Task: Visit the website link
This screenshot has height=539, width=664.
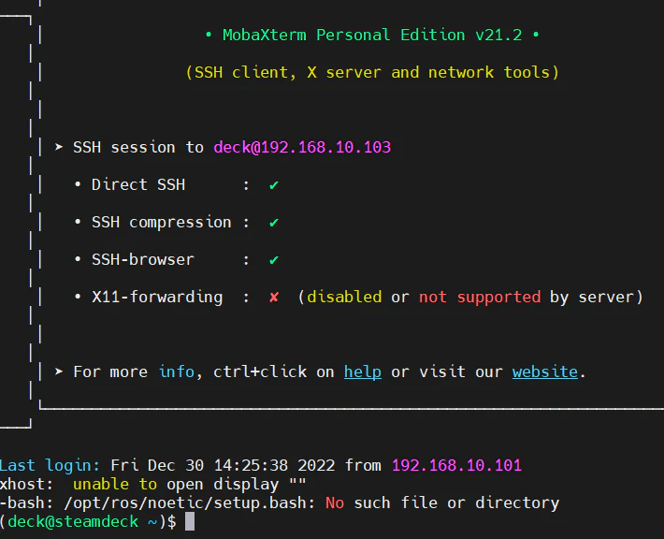Action: point(545,371)
